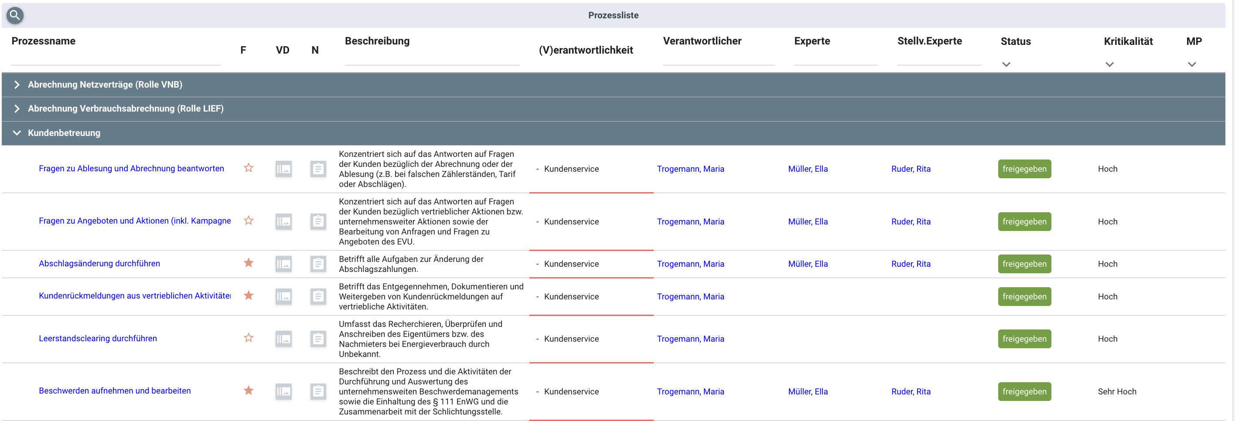Expand Abrechnung Netzverträge (Rolle VNB) group
Image resolution: width=1235 pixels, height=421 pixels.
[x=17, y=85]
